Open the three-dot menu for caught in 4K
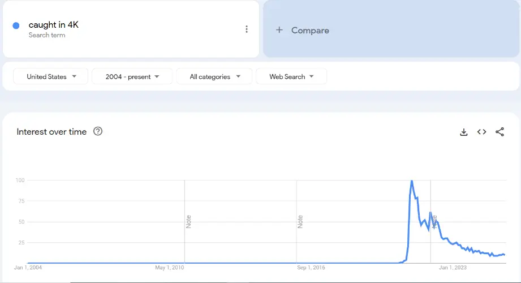The width and height of the screenshot is (521, 283). (247, 29)
